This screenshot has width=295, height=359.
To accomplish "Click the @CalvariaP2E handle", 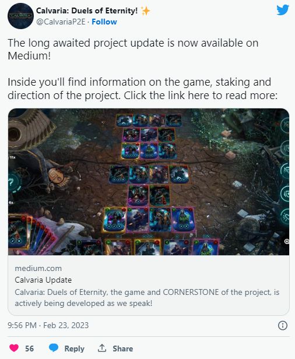I will [61, 22].
